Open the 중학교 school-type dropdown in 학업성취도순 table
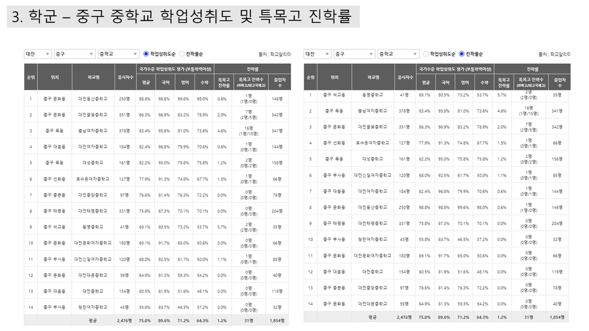This screenshot has height=331, width=589. point(119,54)
